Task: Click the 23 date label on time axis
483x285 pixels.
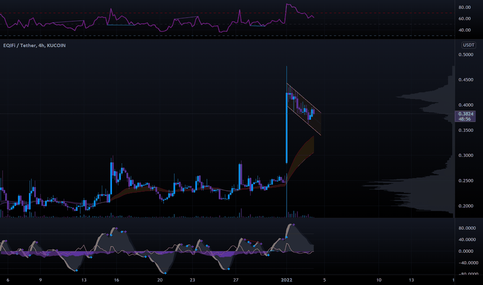Action: click(x=192, y=280)
